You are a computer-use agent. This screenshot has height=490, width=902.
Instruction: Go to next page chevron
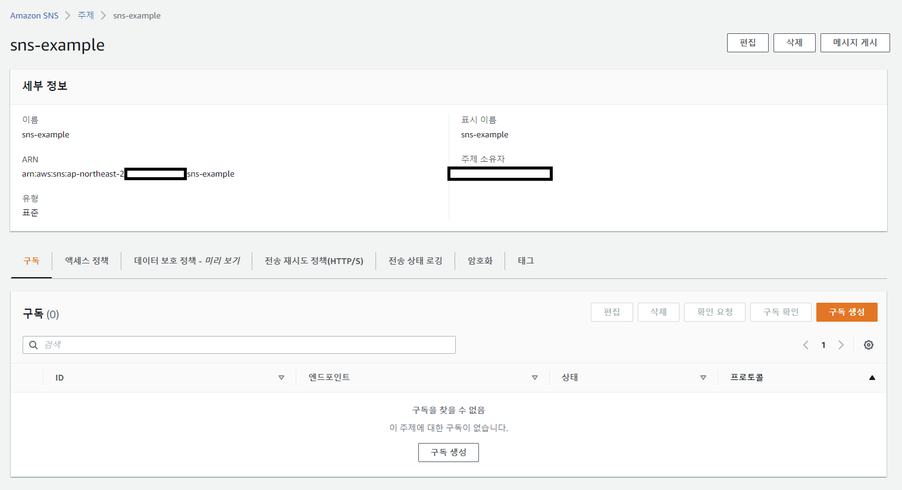coord(841,345)
